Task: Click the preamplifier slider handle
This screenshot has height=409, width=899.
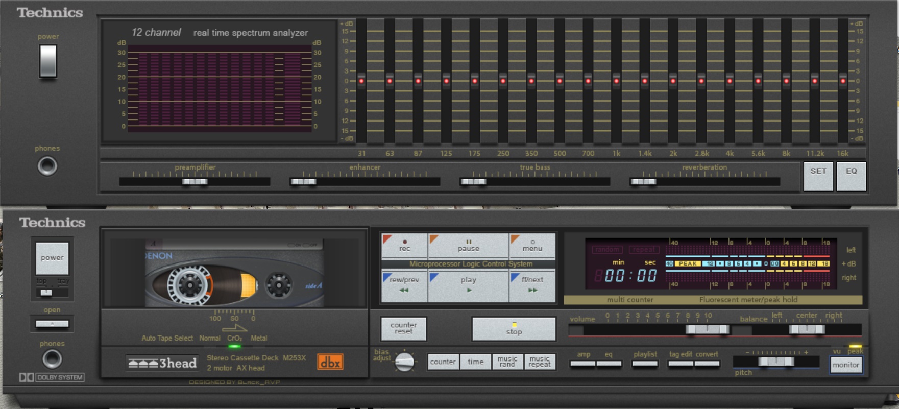Action: [x=195, y=181]
